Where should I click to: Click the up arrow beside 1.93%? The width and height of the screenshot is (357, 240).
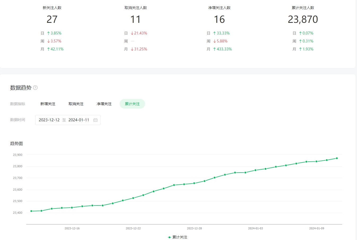point(300,49)
